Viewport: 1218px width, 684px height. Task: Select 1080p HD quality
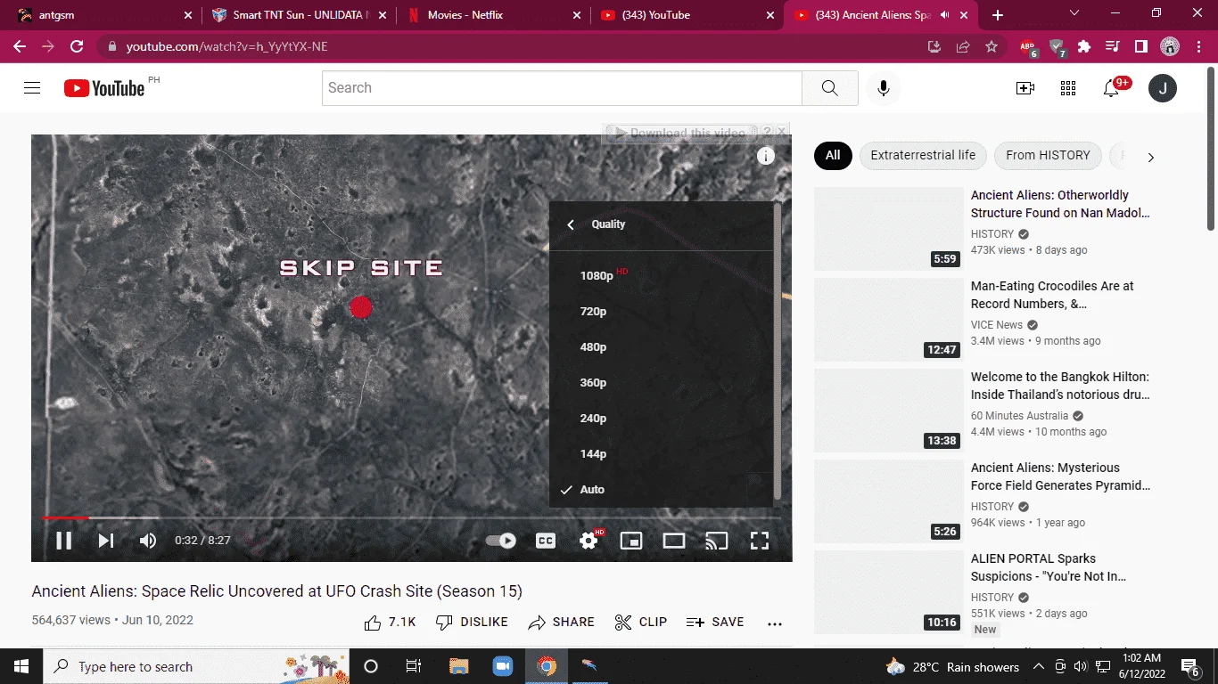[x=661, y=276]
